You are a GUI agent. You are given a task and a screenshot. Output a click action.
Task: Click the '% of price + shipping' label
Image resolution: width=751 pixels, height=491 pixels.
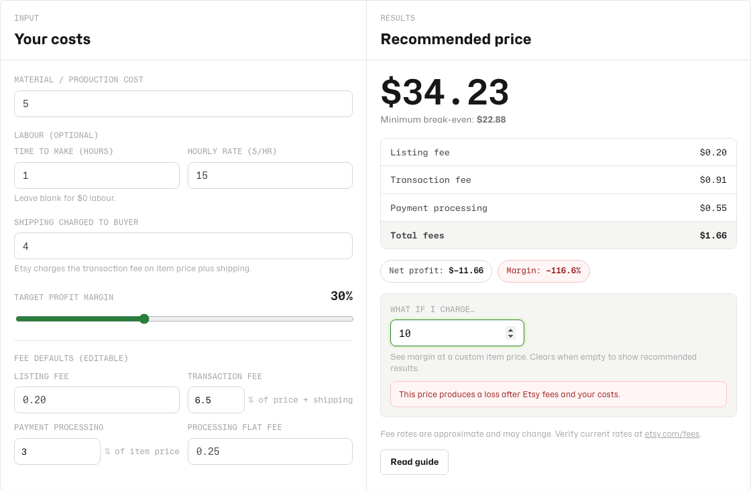pos(301,400)
